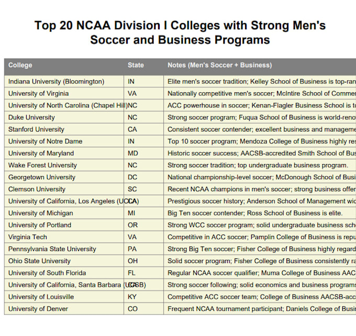Screen dimensions: 356x336
Task: Click the document title heading
Action: [180, 32]
